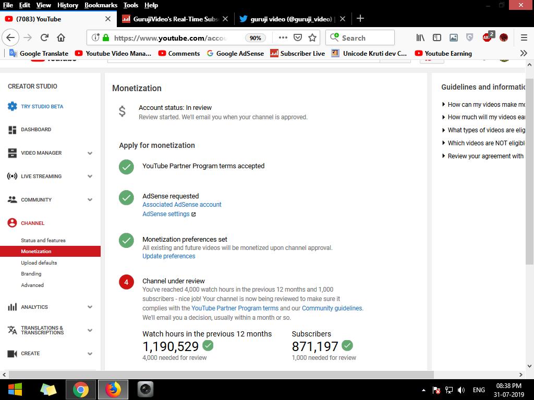Reload the current page
This screenshot has width=534, height=400.
pos(44,37)
